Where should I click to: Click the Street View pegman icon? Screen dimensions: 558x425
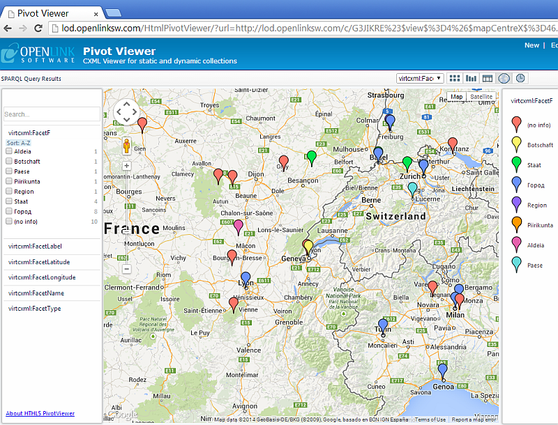127,146
